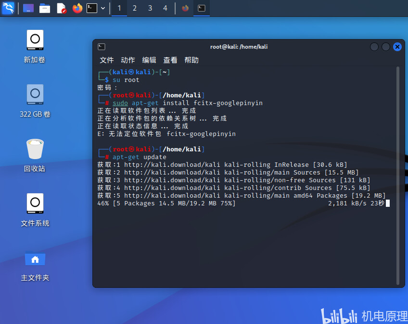Screen dimensions: 408x324
Task: Open the 文件 menu in terminal
Action: pos(107,60)
